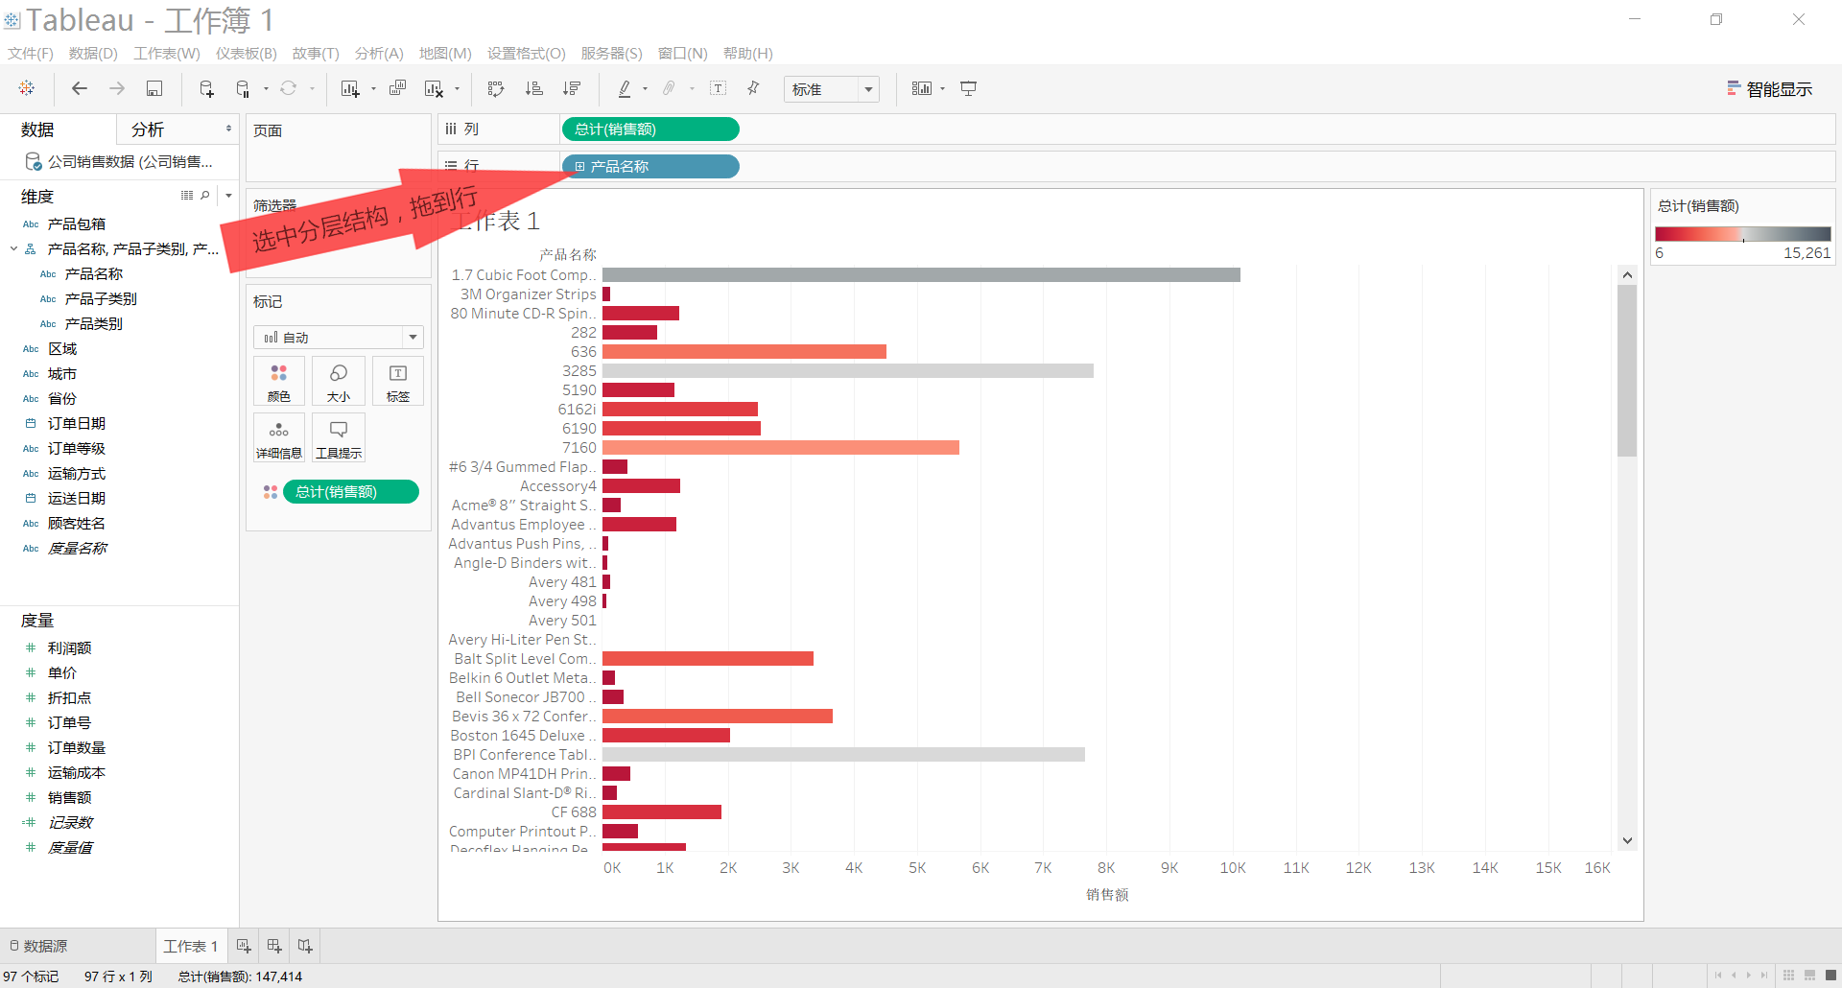Enter presentation mode icon
The height and width of the screenshot is (988, 1842).
969,88
